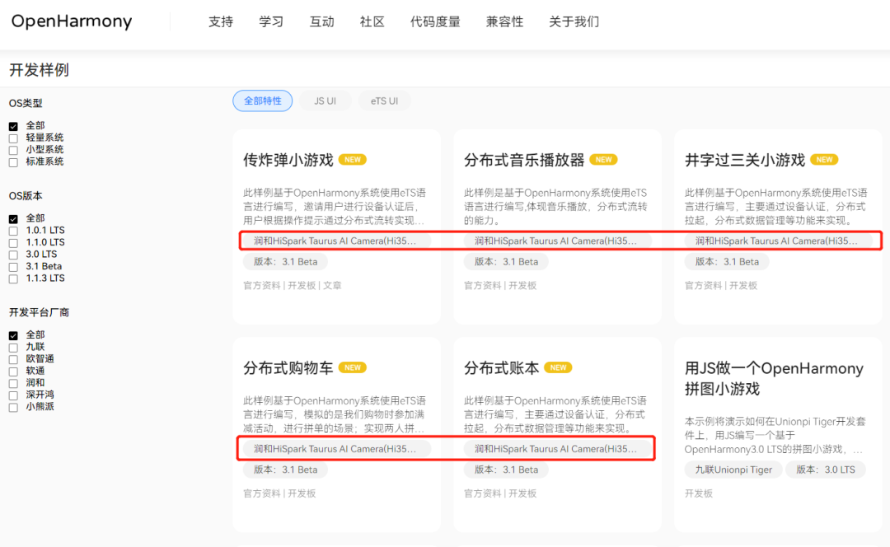Toggle the 全部 checkbox under OS版本
Screen dimensions: 890x547
13,219
